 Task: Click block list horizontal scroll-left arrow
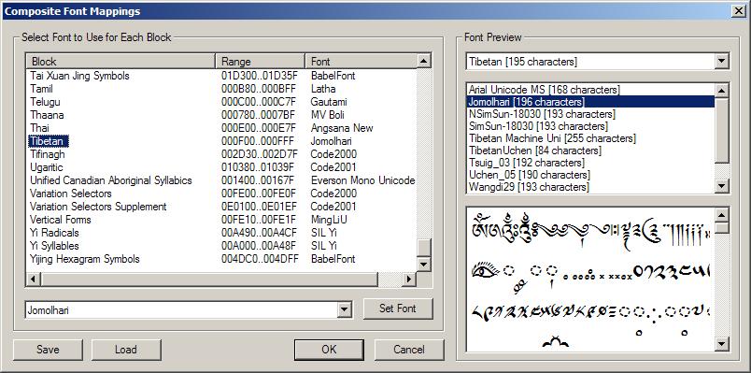point(34,279)
